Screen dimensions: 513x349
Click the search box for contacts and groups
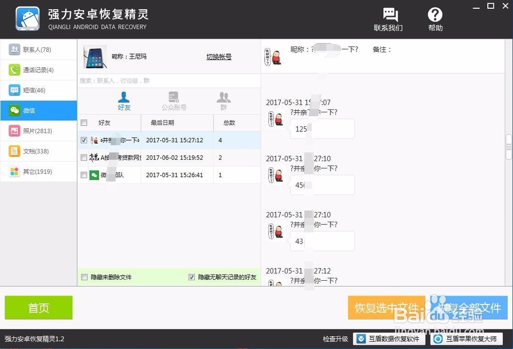coord(169,81)
